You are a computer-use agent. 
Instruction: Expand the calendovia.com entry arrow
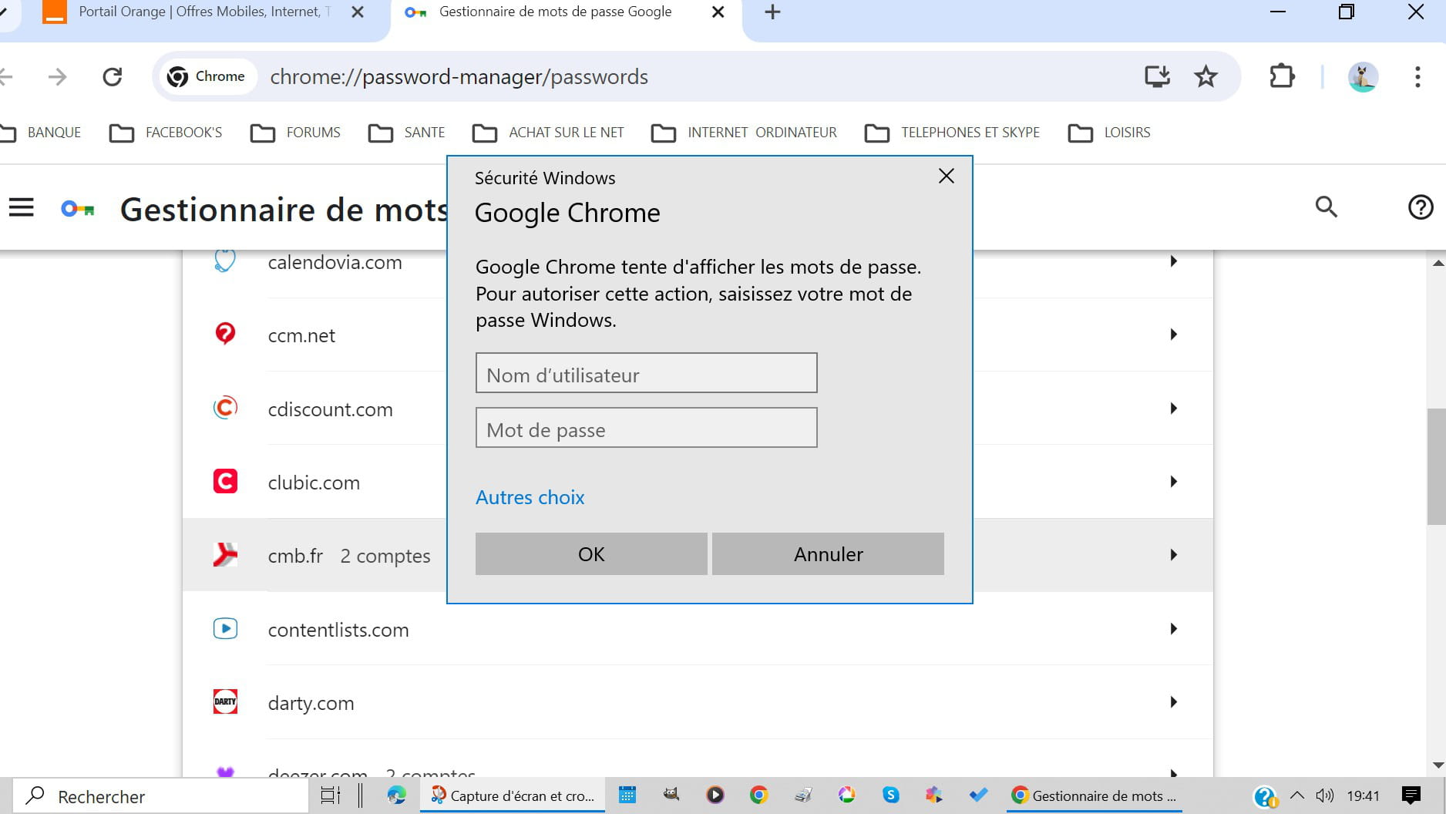pos(1173,261)
